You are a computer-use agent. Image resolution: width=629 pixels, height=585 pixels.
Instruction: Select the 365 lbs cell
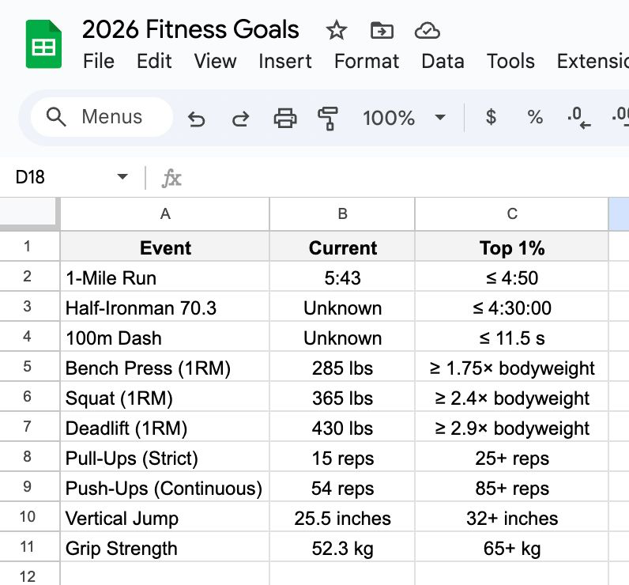[342, 397]
